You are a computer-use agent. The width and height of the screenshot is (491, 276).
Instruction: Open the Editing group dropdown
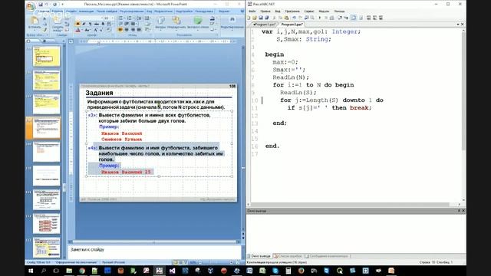pos(232,24)
